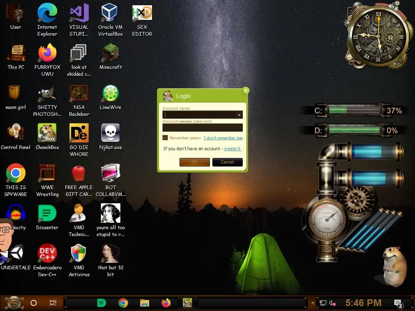This screenshot has width=415, height=311.
Task: Open the HxD SEX EDITOR icon
Action: (x=142, y=19)
